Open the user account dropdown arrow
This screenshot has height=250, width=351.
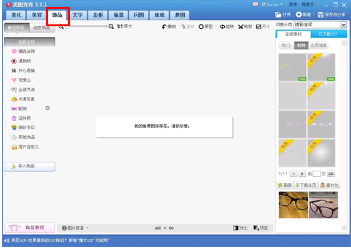282,4
